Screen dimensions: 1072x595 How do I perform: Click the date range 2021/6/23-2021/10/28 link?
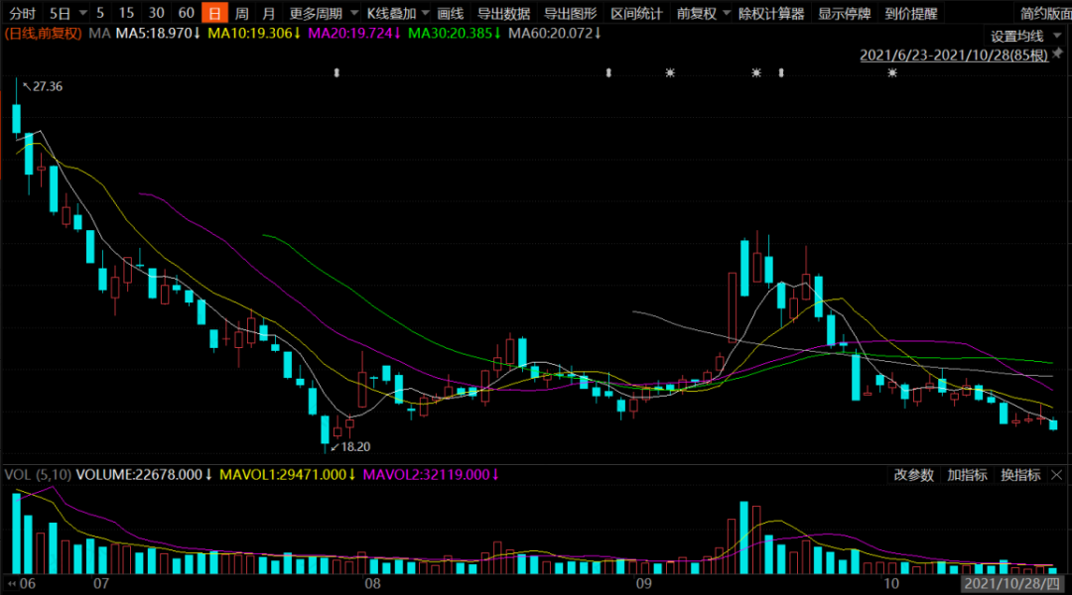pos(954,56)
